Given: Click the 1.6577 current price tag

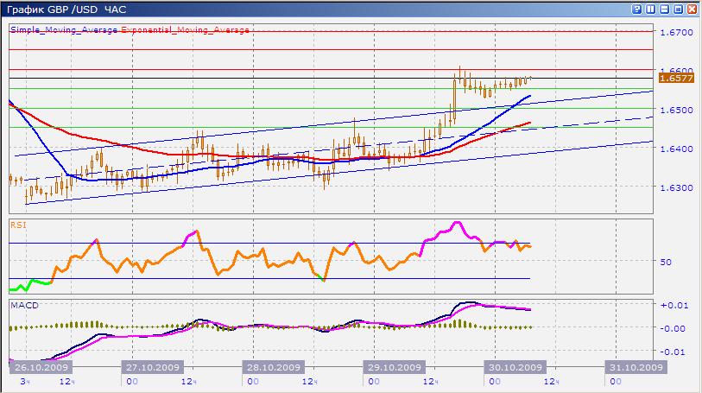Looking at the screenshot, I should [676, 79].
